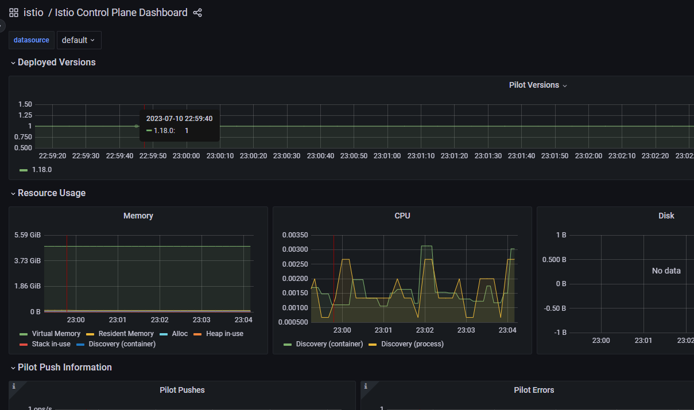
Task: Click the sidebar expand arrow
Action: [1, 25]
